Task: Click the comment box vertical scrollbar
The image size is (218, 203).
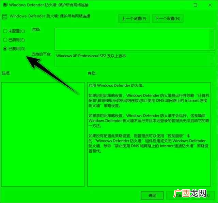Action: pyautogui.click(x=212, y=39)
